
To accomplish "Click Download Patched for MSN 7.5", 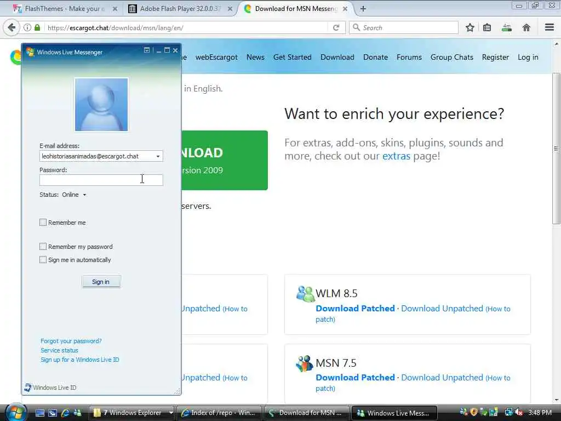I will [x=355, y=377].
